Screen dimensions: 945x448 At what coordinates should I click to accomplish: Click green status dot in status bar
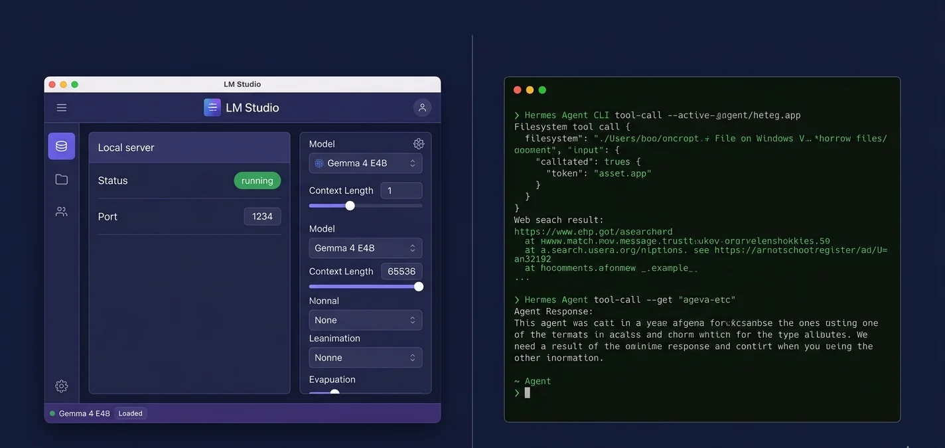[52, 413]
